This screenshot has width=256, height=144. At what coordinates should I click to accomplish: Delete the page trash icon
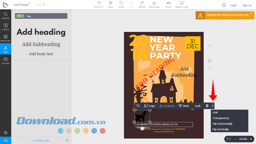(210, 68)
